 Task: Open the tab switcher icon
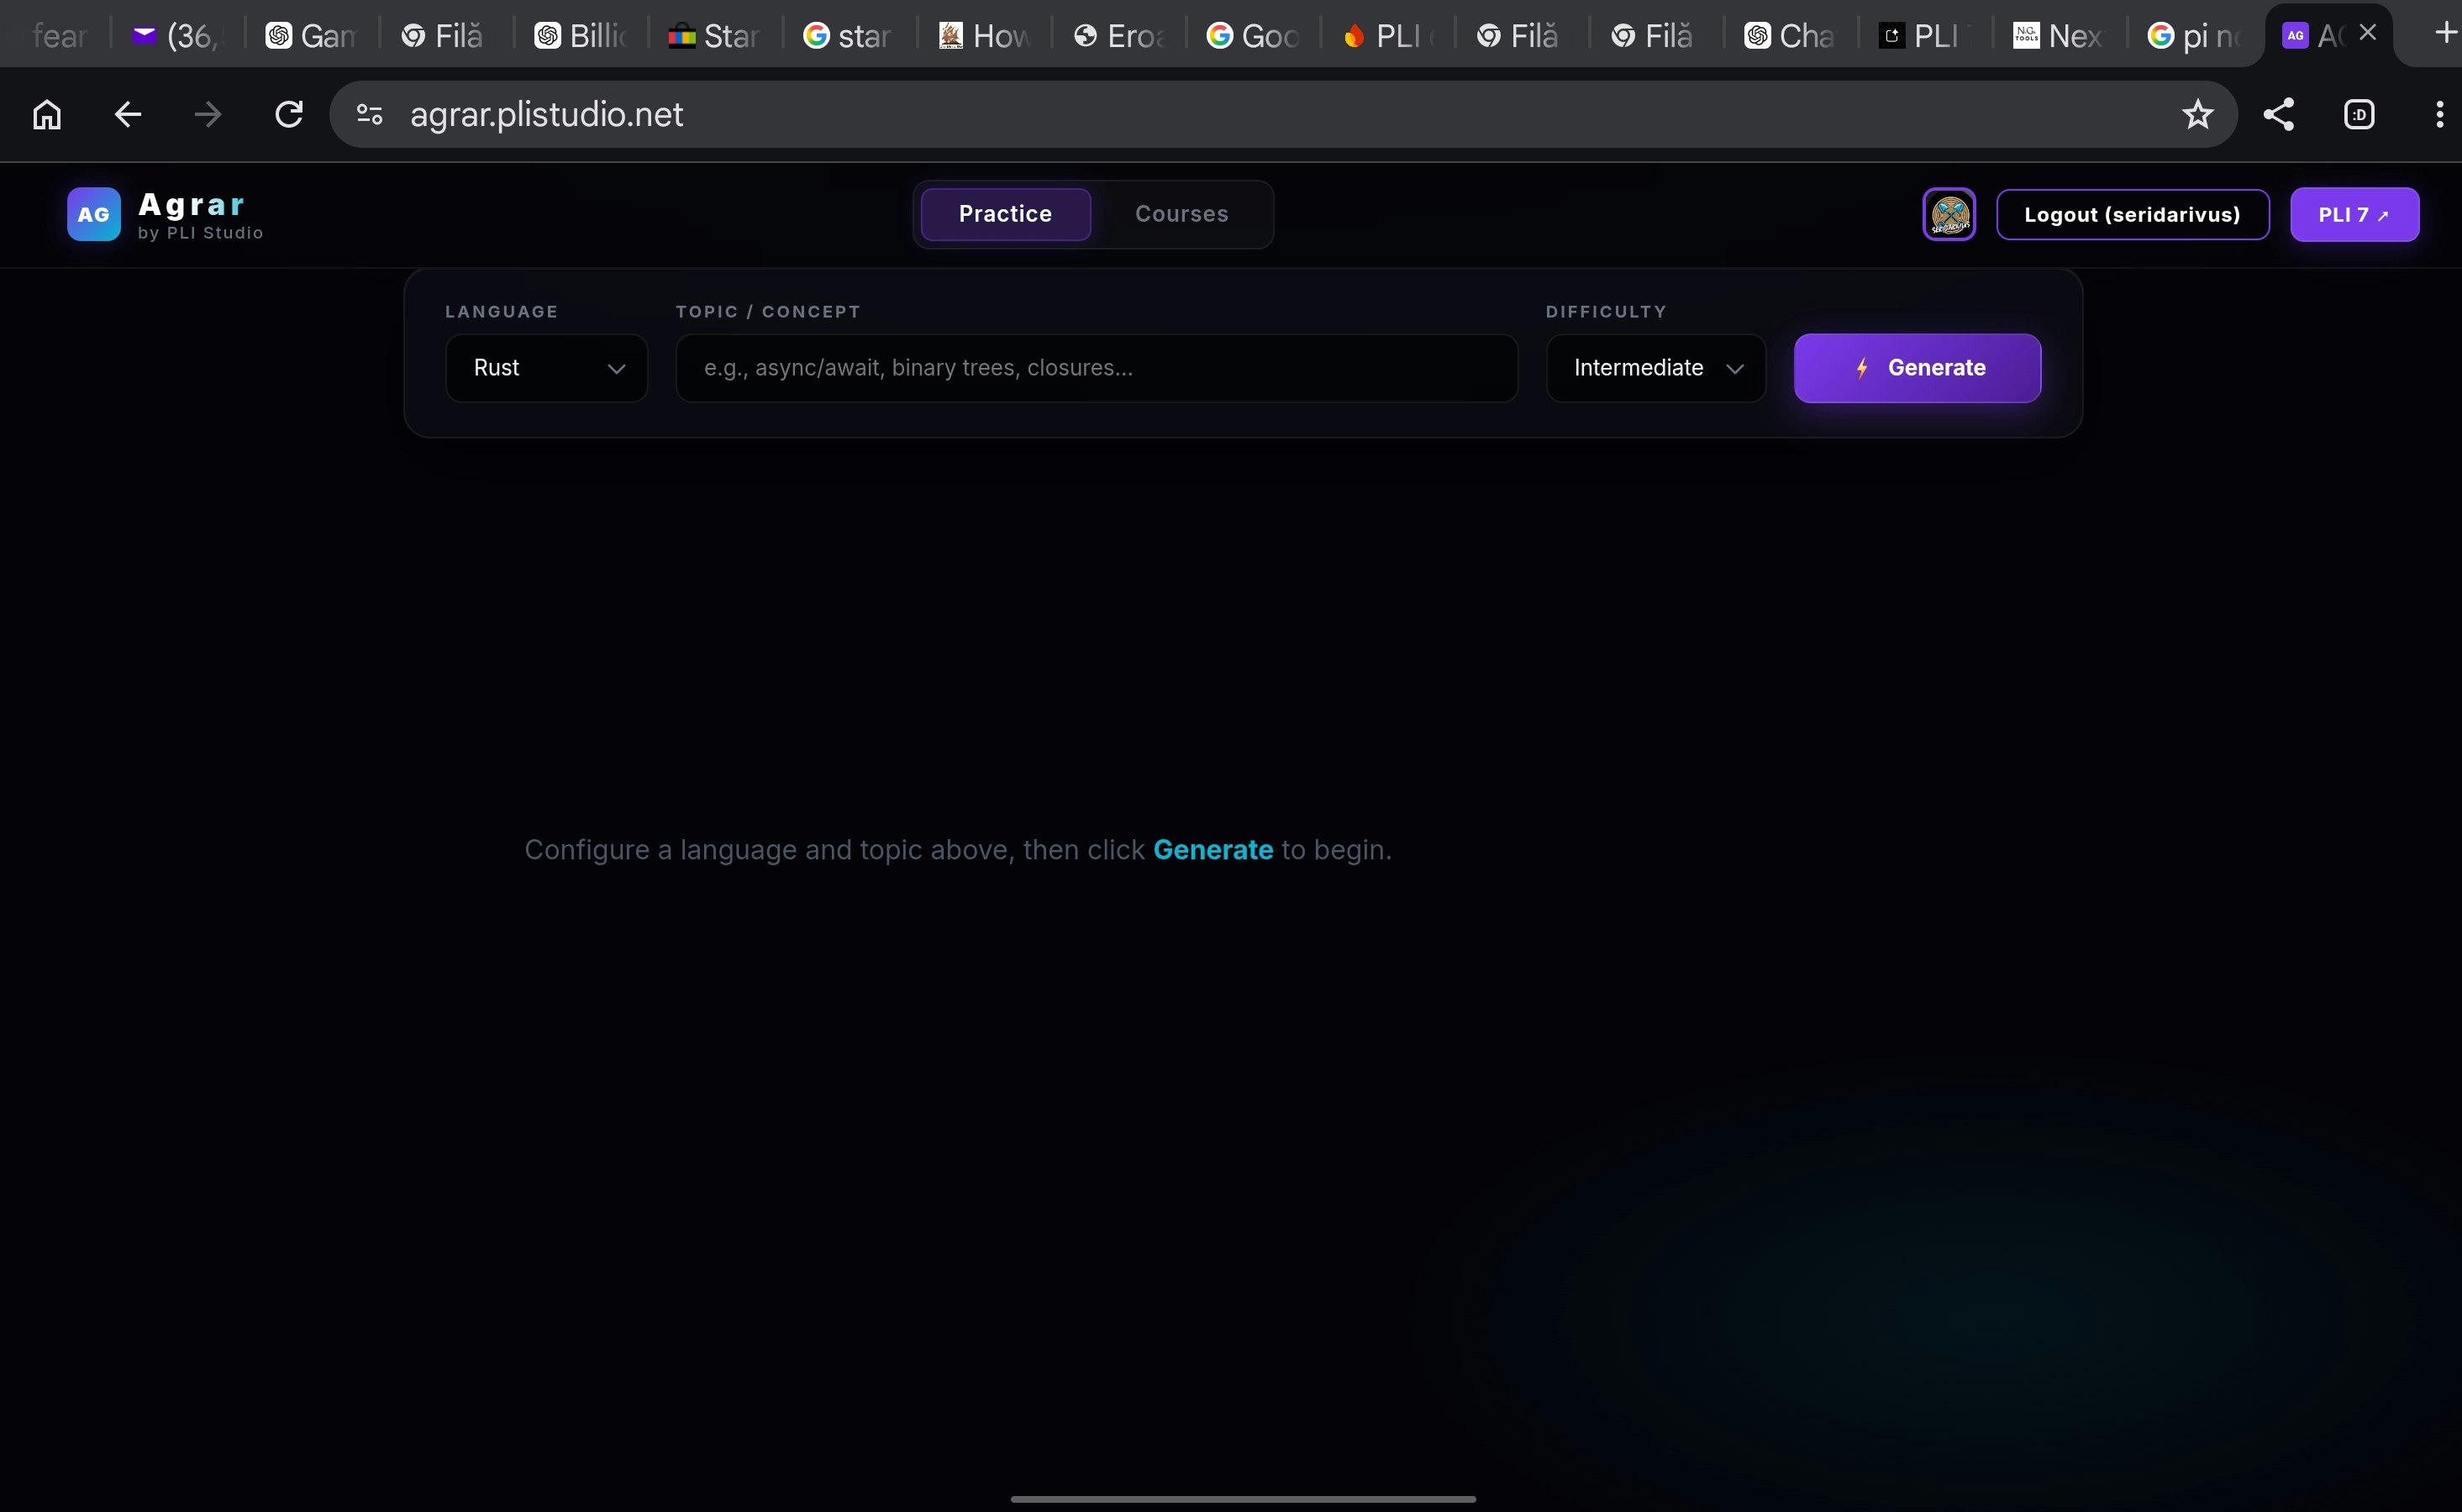[2359, 115]
